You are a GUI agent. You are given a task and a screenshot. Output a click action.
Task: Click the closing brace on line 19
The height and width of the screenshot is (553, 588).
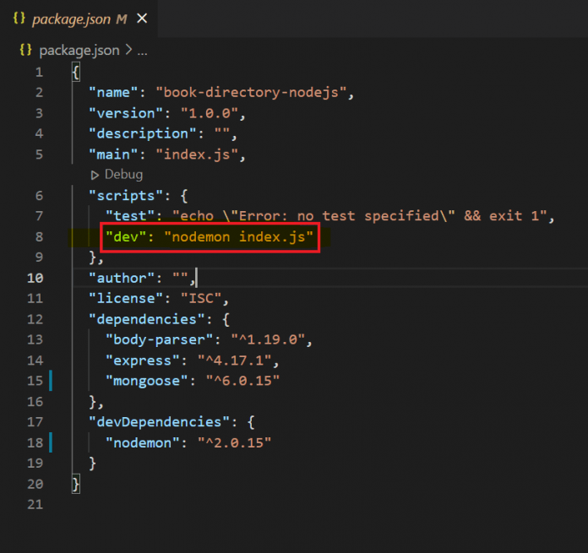coord(93,464)
